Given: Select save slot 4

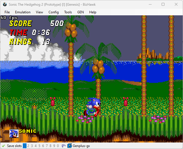Looking at the screenshot, I should click(x=36, y=146).
